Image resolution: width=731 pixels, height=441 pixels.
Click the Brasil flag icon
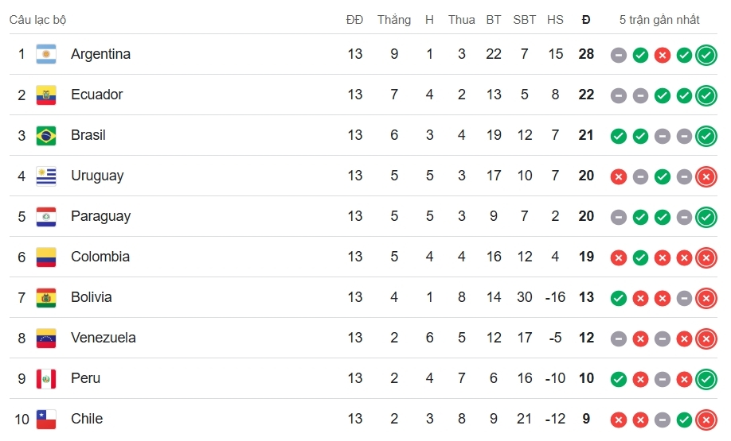(x=46, y=136)
